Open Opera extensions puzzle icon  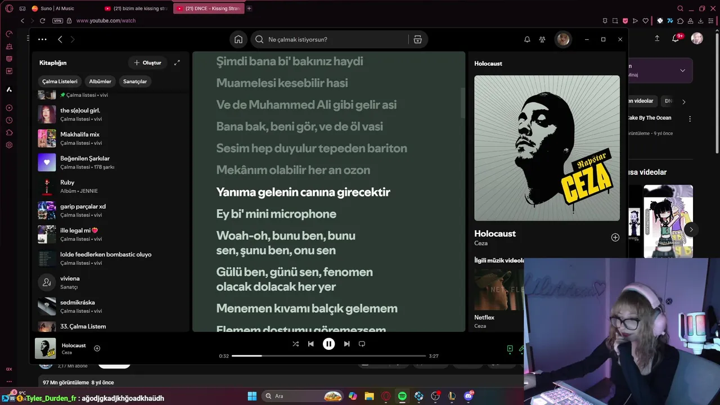681,21
